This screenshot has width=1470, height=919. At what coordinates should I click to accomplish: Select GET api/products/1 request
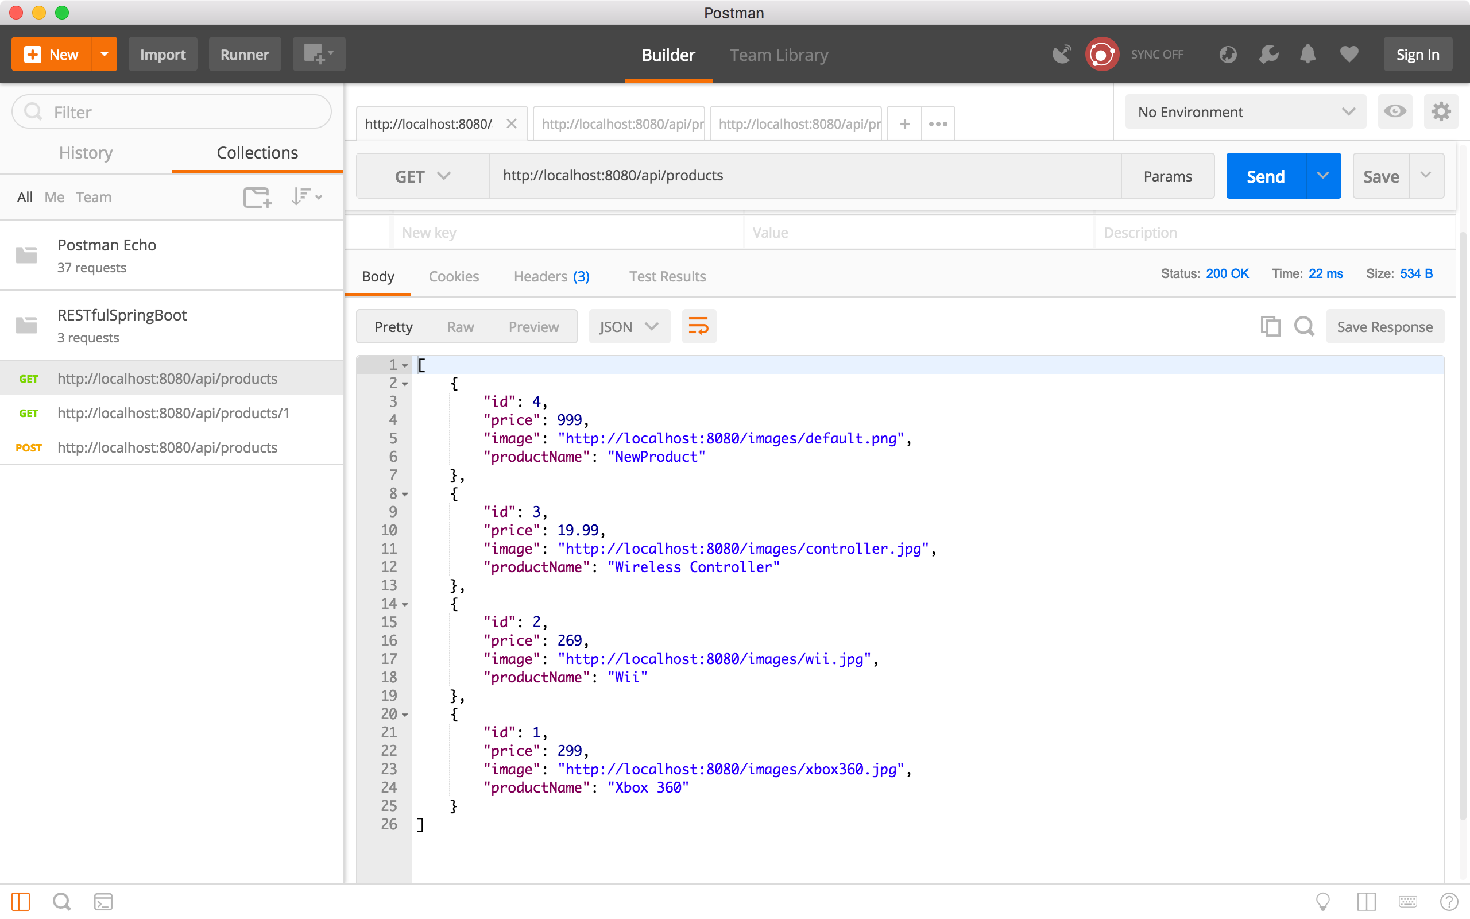pos(172,413)
